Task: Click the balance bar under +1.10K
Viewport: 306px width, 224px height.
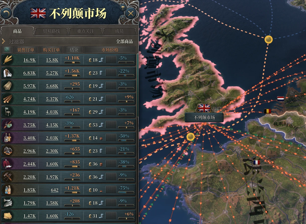Action: (x=72, y=62)
